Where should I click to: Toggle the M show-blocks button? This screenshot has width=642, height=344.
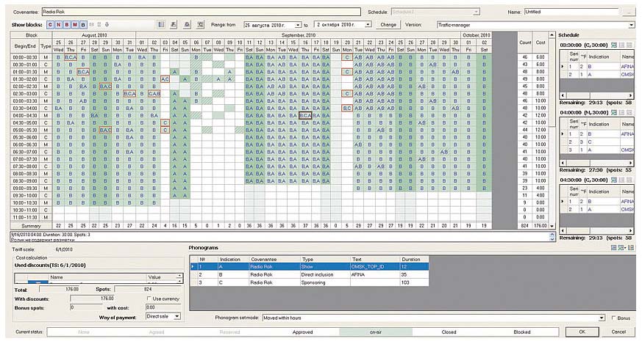pos(75,25)
